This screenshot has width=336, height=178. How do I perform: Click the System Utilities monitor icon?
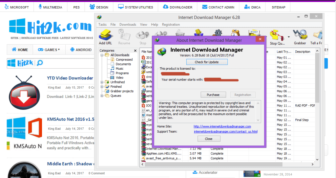point(121,7)
